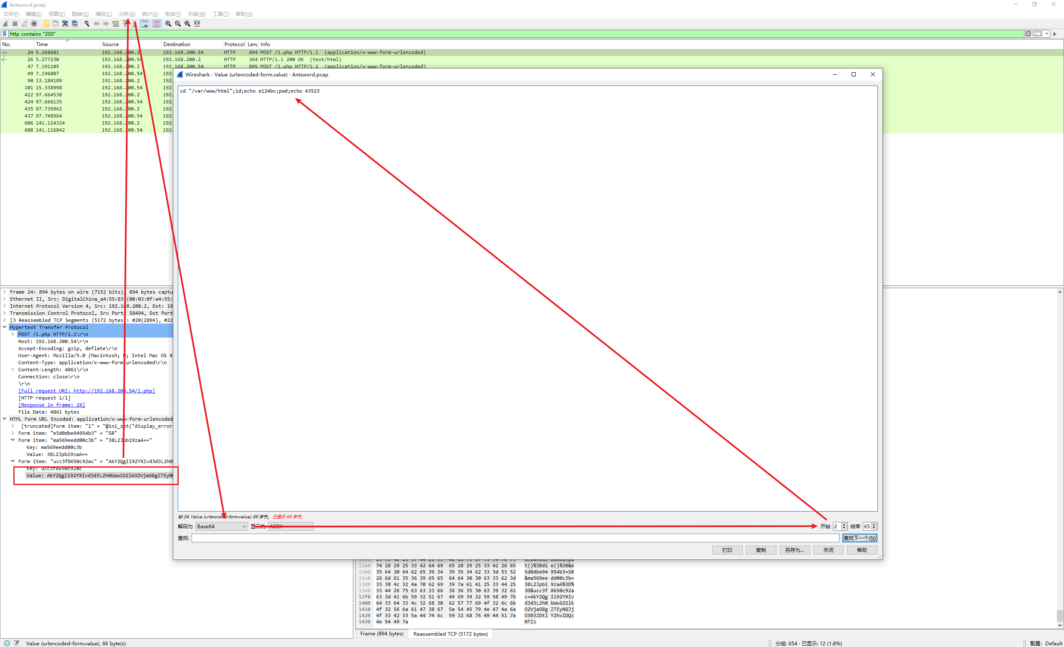Collapse the Hypertext Transfer Protocol node
The width and height of the screenshot is (1064, 647).
click(x=4, y=327)
